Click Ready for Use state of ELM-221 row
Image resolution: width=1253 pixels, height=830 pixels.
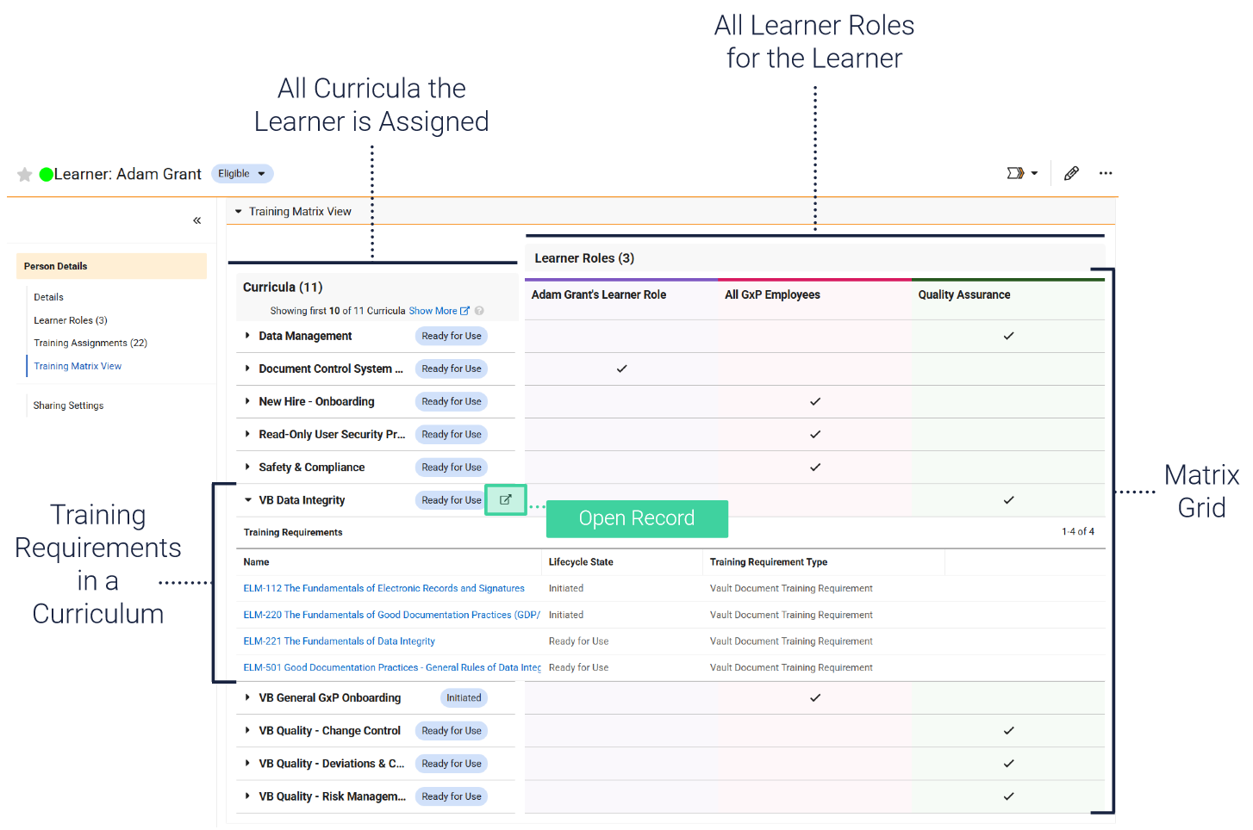578,641
